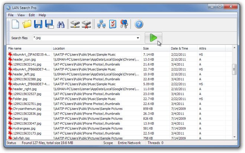Open the network computers icon
This screenshot has height=153, width=245.
[x=101, y=24]
